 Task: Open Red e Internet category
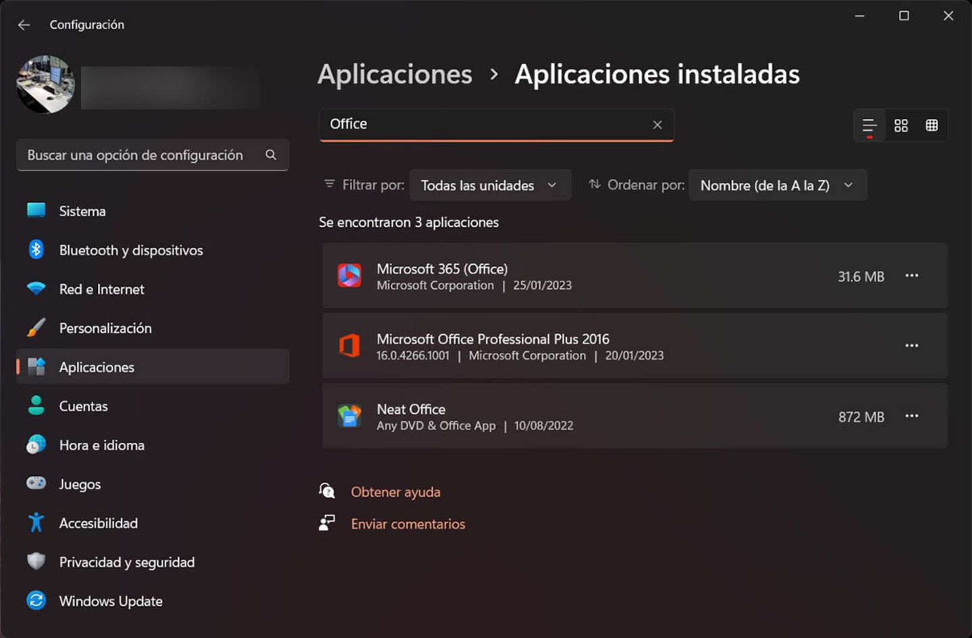click(153, 289)
